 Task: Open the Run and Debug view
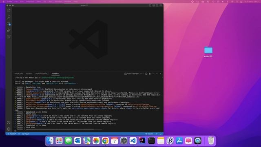tap(9, 30)
